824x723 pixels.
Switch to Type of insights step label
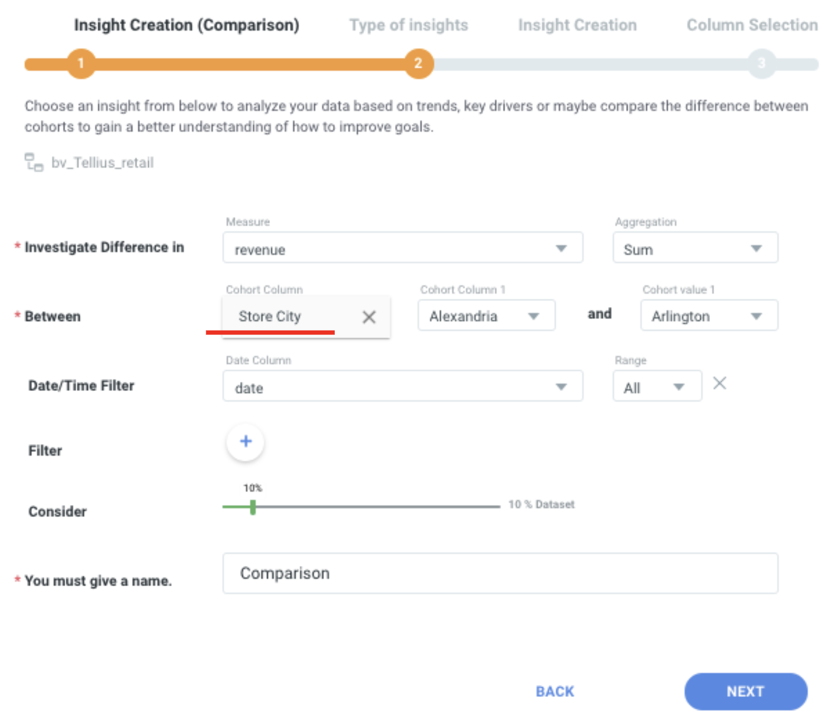[409, 25]
